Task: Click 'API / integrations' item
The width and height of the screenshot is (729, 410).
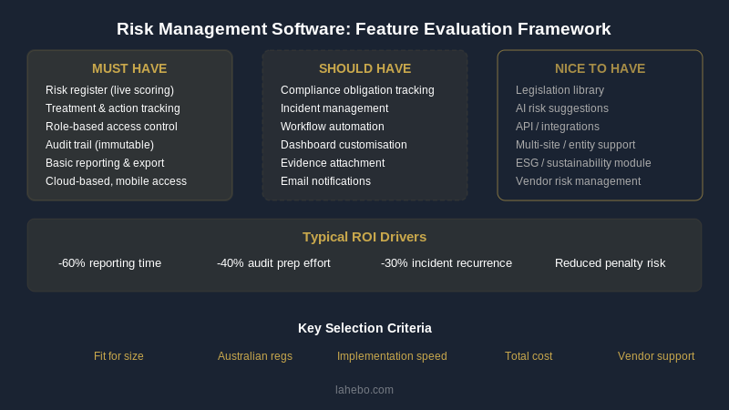Action: (x=558, y=127)
